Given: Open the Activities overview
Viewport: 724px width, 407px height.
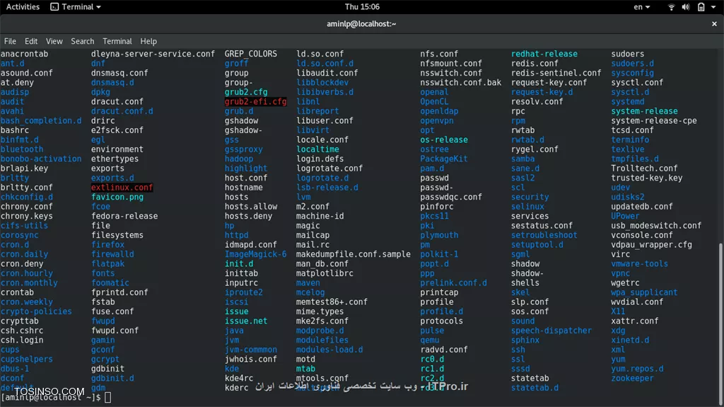Looking at the screenshot, I should [23, 7].
